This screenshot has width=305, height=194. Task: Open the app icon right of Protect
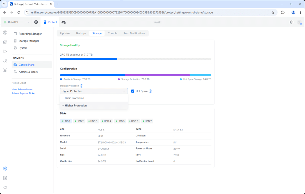(x=64, y=22)
